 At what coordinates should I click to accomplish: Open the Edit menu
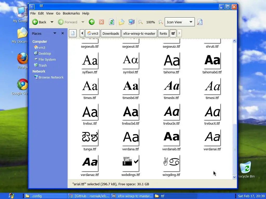(x=41, y=13)
